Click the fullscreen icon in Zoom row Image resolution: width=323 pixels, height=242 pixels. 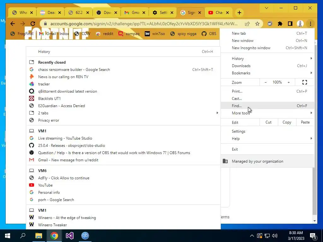tap(305, 82)
